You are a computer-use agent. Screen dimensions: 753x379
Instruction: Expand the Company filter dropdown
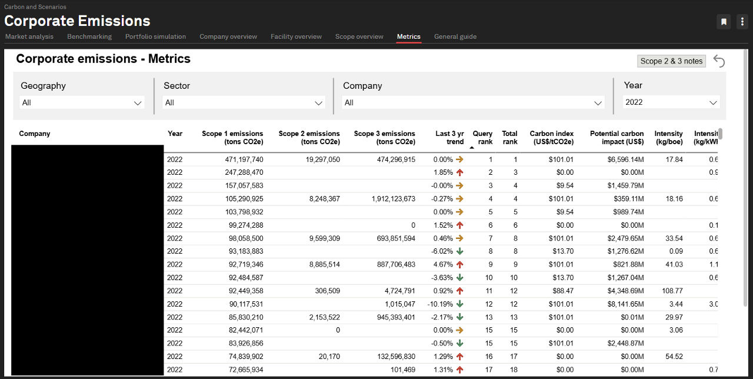pyautogui.click(x=473, y=103)
